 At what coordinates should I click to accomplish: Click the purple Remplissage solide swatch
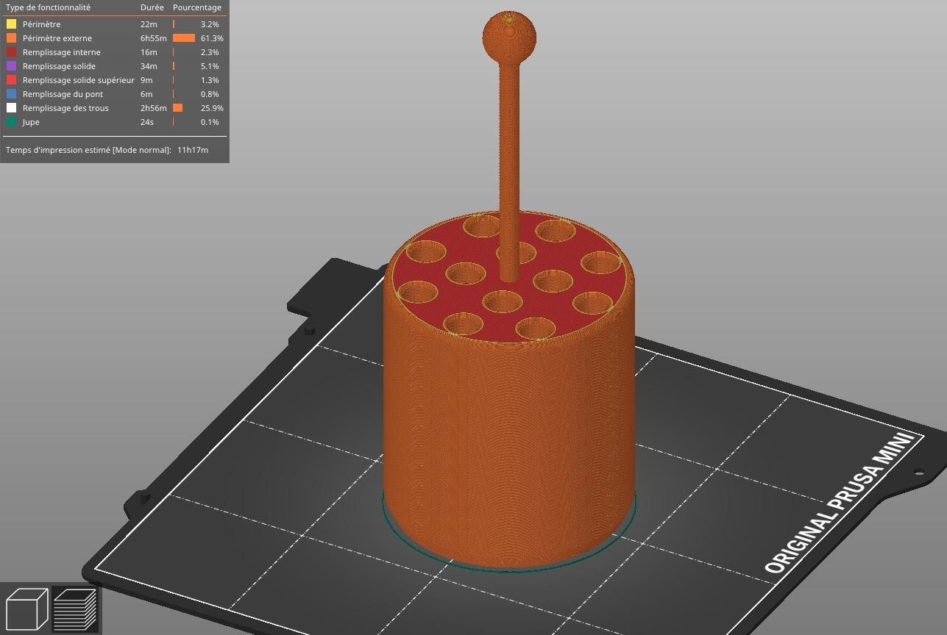click(11, 66)
